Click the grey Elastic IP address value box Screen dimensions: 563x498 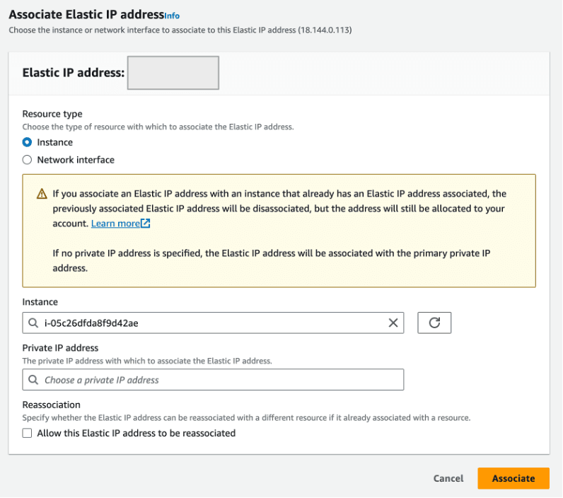click(x=173, y=74)
